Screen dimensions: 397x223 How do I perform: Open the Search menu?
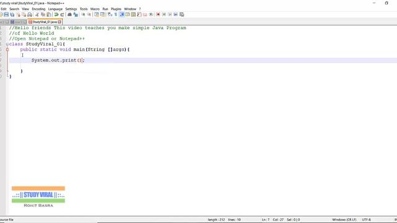click(x=14, y=9)
